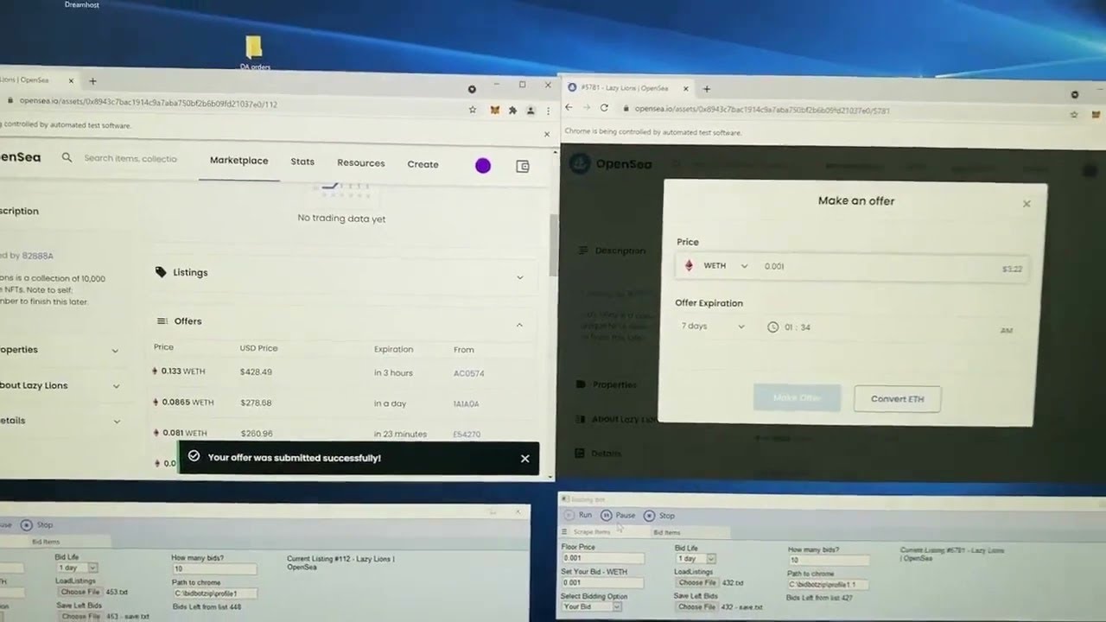Click the expiration time 01 : 34 field

[x=798, y=327]
